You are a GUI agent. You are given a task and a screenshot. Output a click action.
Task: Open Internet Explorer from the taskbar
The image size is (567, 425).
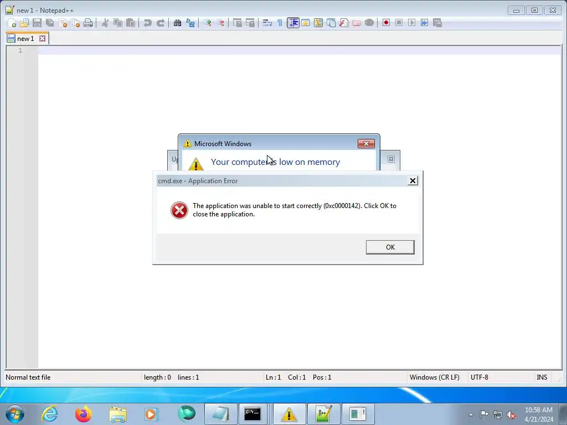(49, 414)
